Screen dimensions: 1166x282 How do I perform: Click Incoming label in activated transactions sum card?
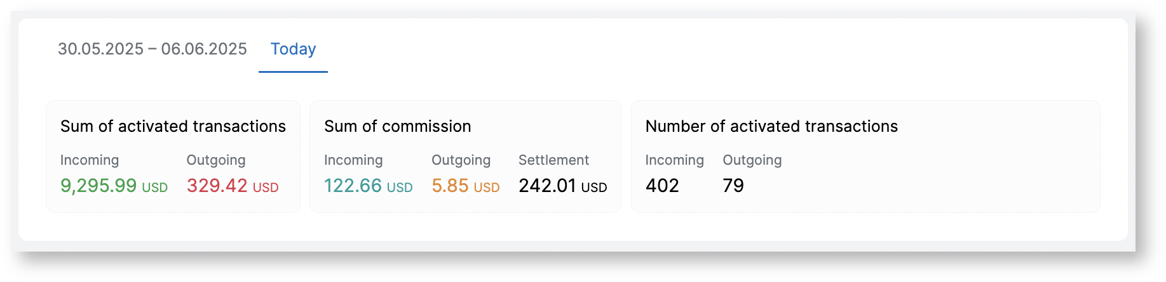tap(90, 160)
